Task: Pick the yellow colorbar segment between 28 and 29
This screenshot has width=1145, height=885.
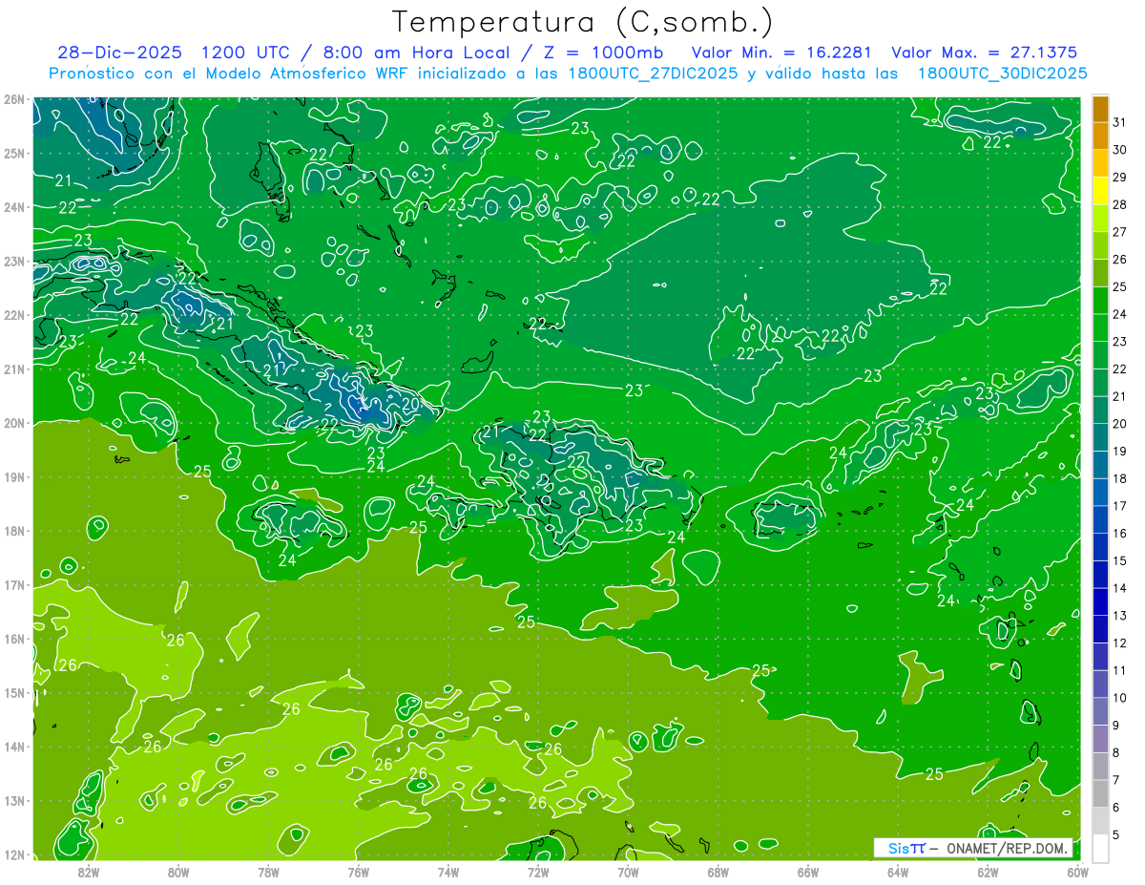Action: (x=1100, y=191)
